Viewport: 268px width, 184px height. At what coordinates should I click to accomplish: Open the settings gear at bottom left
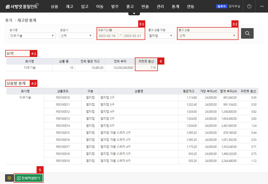click(x=9, y=178)
